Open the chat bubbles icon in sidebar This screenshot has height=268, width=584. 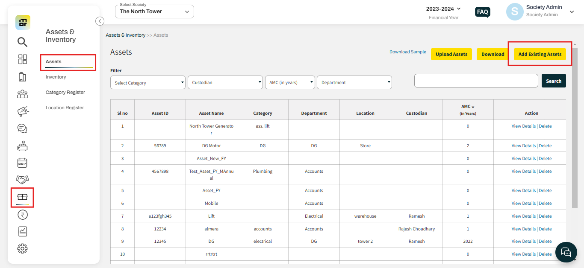click(22, 128)
